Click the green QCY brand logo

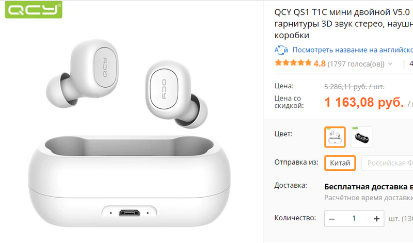[x=34, y=10]
